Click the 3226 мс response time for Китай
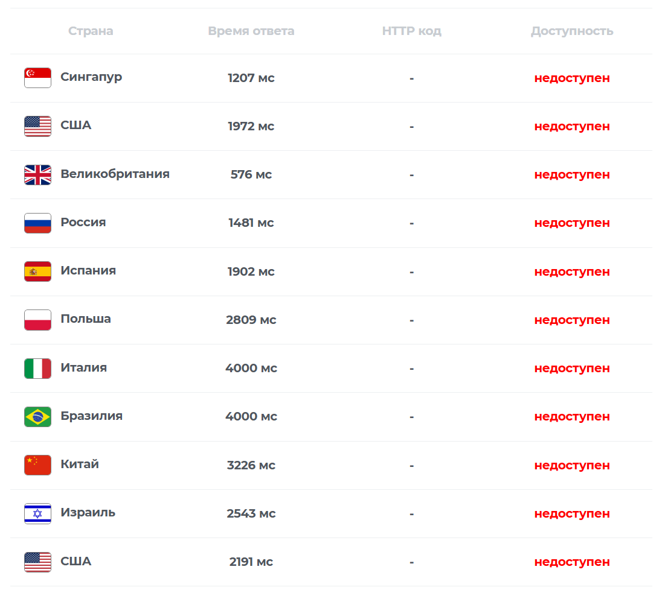Image resolution: width=662 pixels, height=590 pixels. (x=251, y=465)
